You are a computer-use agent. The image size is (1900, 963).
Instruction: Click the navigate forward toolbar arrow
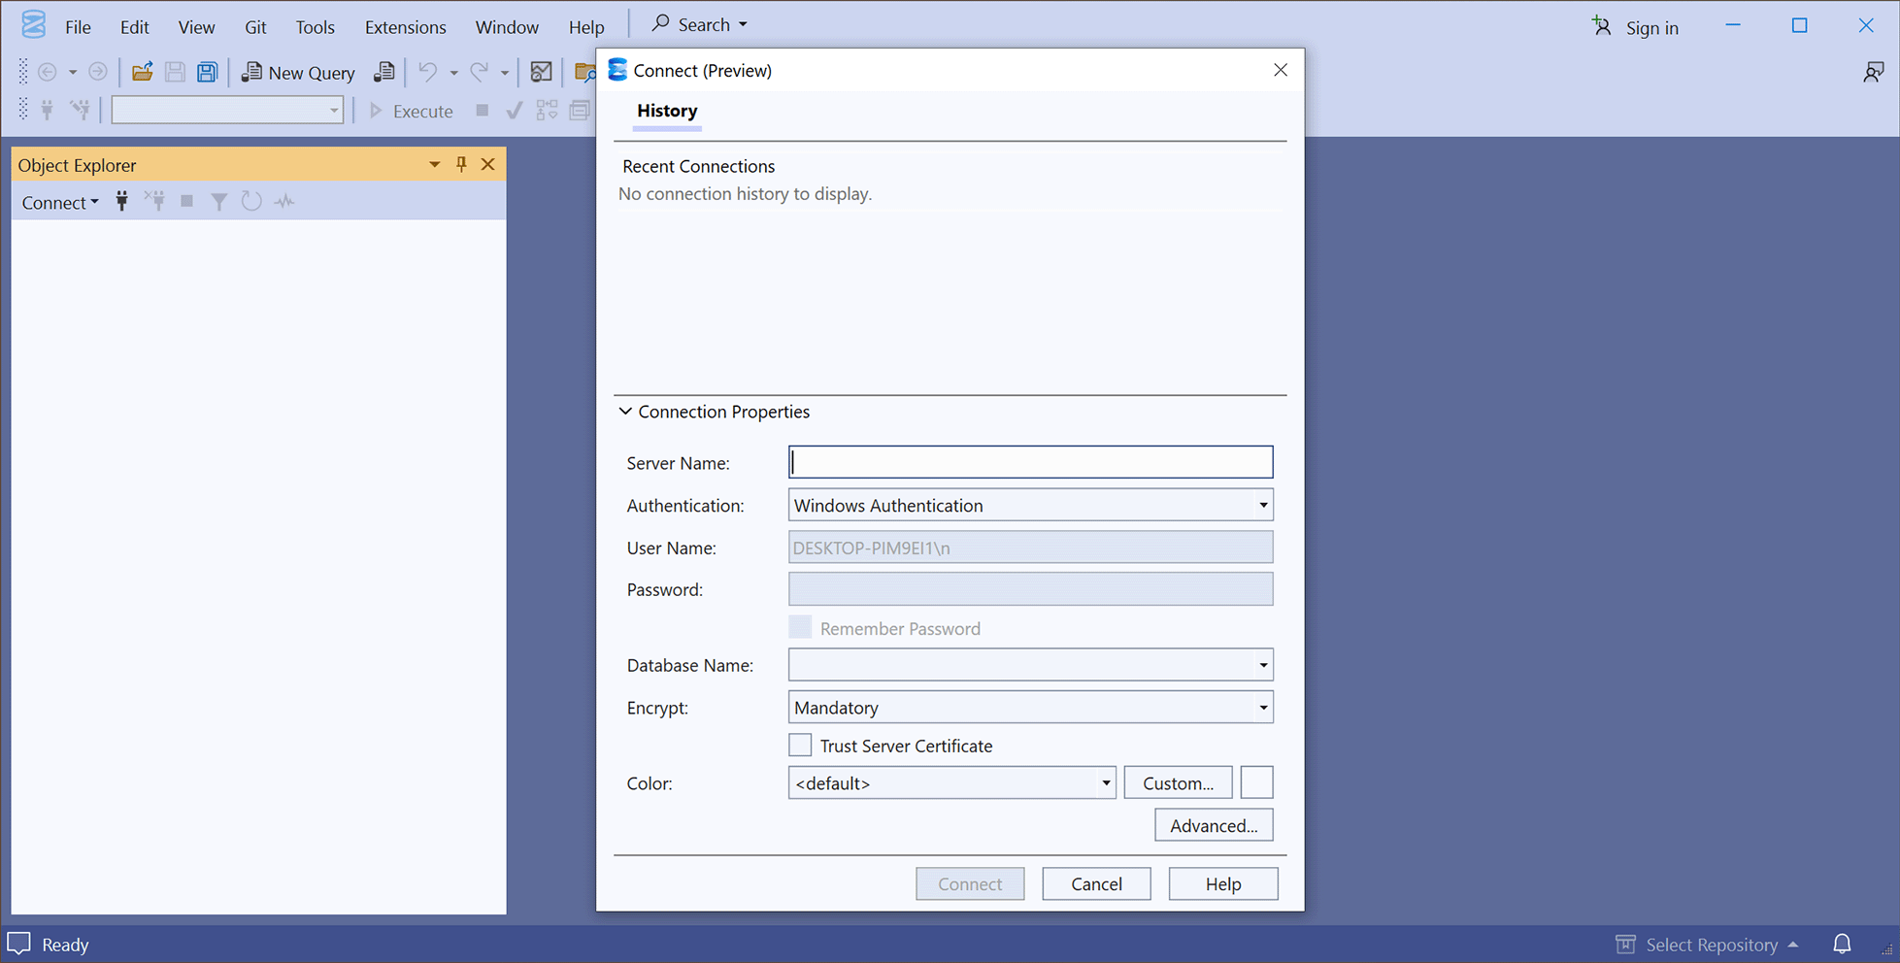98,72
